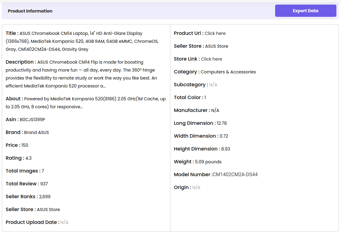Viewport: 341px width, 234px height.
Task: Click the Seller Ranks value 2,699
Action: click(x=45, y=196)
